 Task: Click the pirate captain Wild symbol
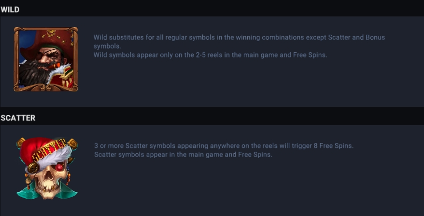coord(46,59)
